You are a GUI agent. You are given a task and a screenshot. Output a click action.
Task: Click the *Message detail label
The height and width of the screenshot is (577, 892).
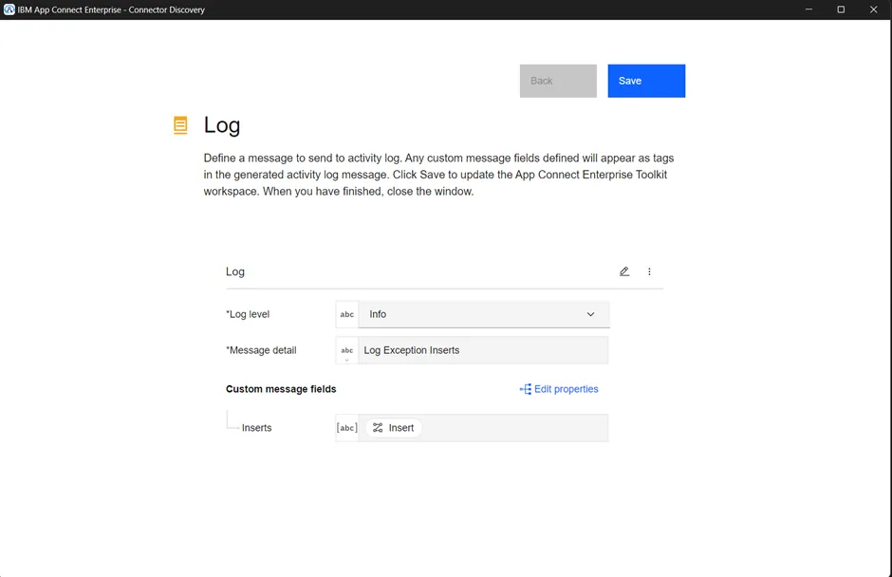pos(261,350)
